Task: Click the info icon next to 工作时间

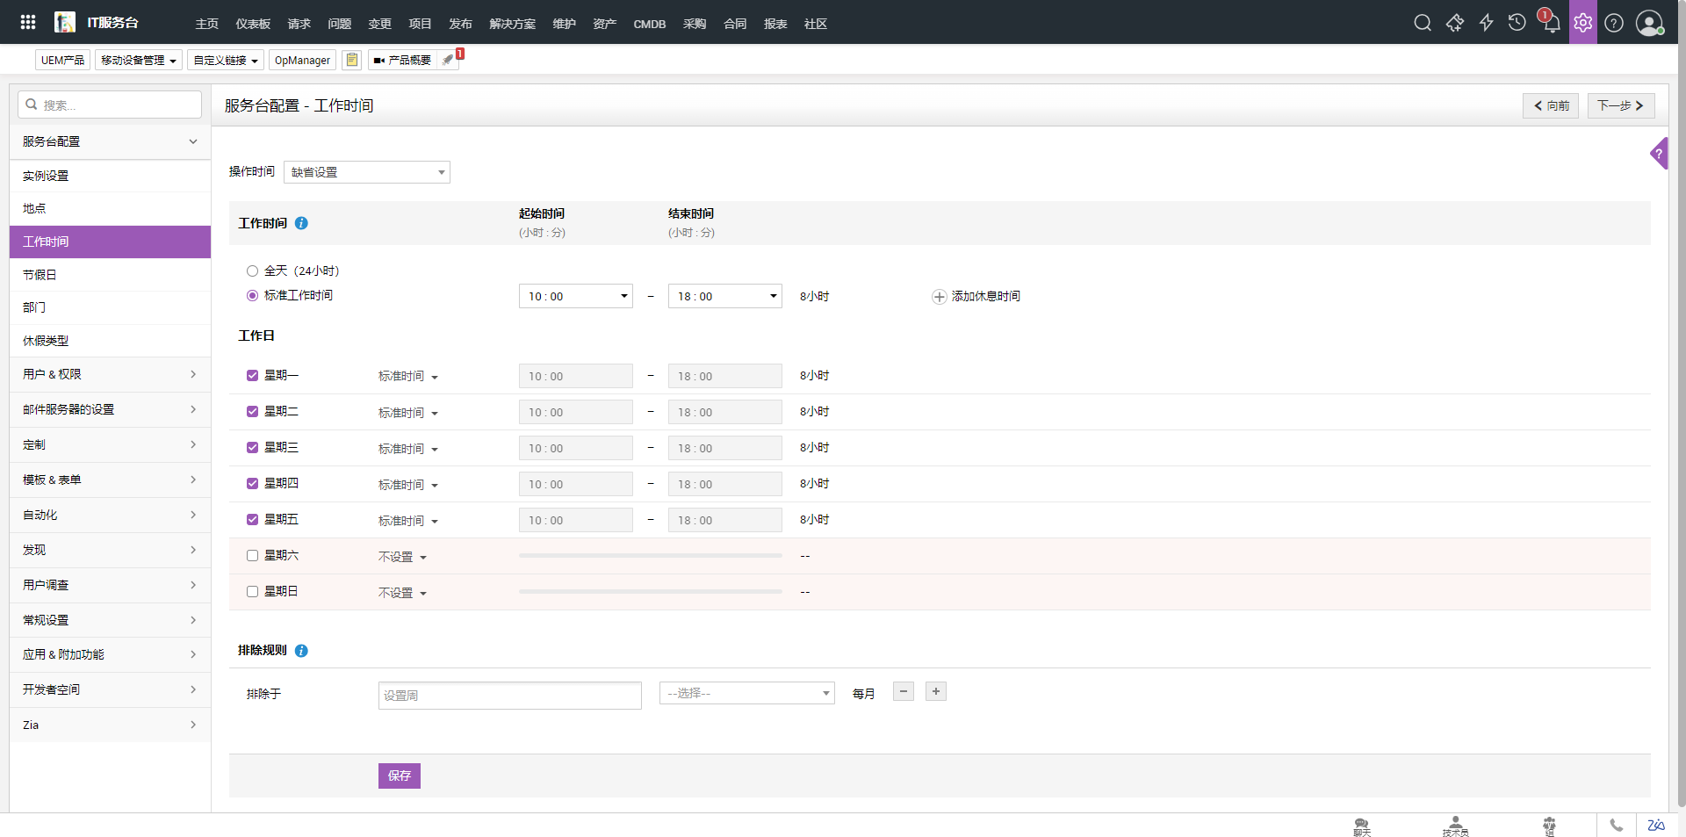Action: pyautogui.click(x=301, y=223)
